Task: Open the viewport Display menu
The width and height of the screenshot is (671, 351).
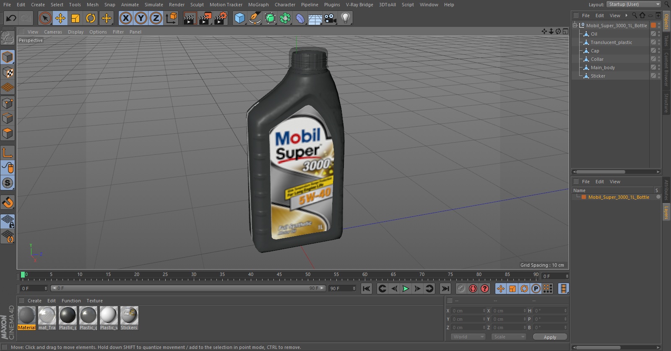Action: pos(75,32)
